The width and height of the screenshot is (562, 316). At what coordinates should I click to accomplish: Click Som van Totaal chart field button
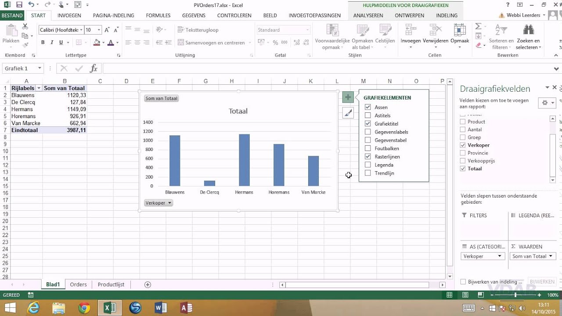click(x=162, y=98)
